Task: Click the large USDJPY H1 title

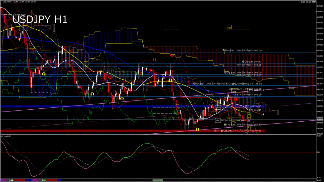Action: (x=40, y=20)
